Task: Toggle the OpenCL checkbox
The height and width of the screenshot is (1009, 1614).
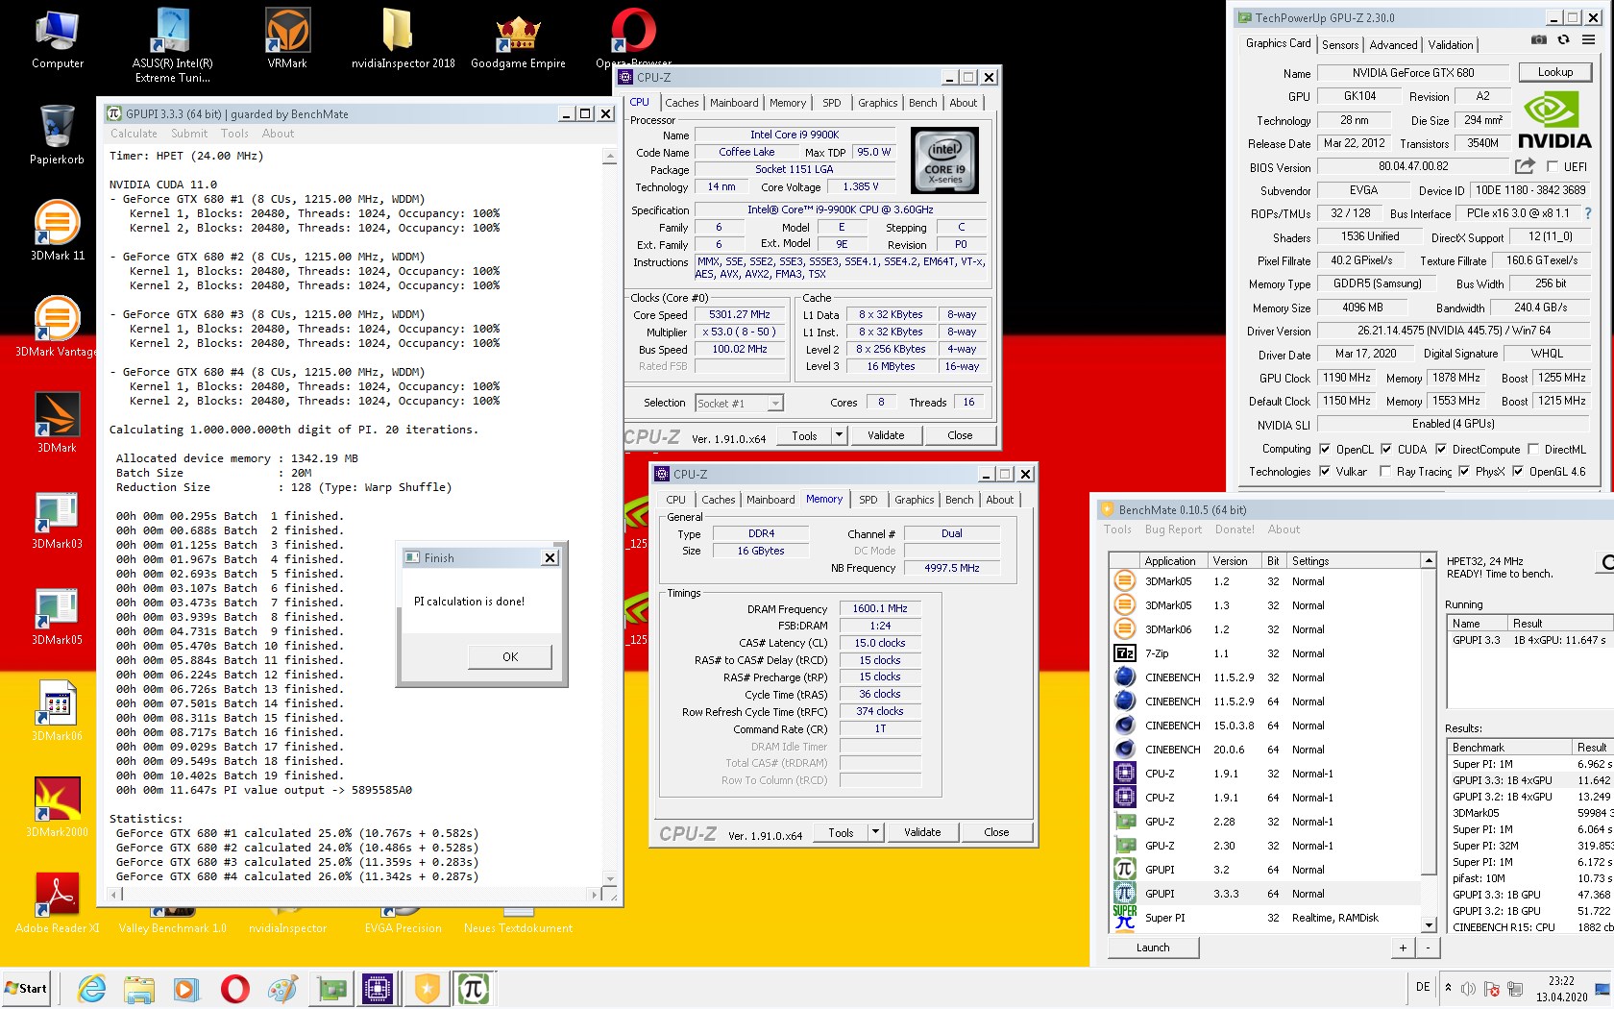Action: click(1325, 449)
